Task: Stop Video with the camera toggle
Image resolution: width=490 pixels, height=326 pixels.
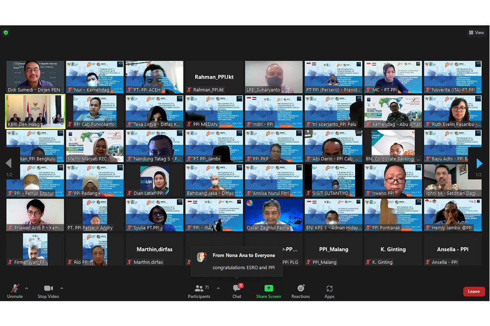Action: tap(48, 292)
